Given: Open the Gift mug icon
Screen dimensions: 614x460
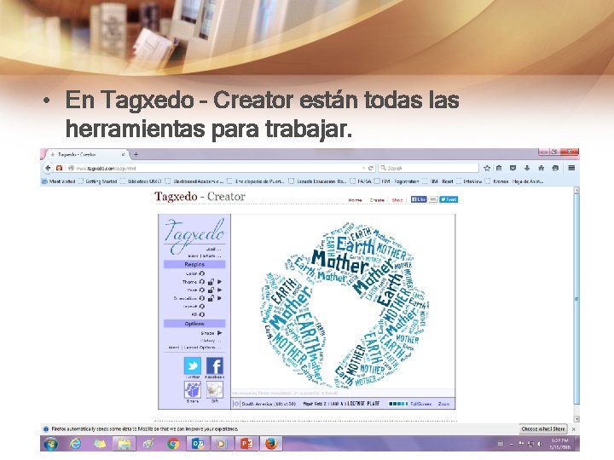Looking at the screenshot, I should 215,390.
